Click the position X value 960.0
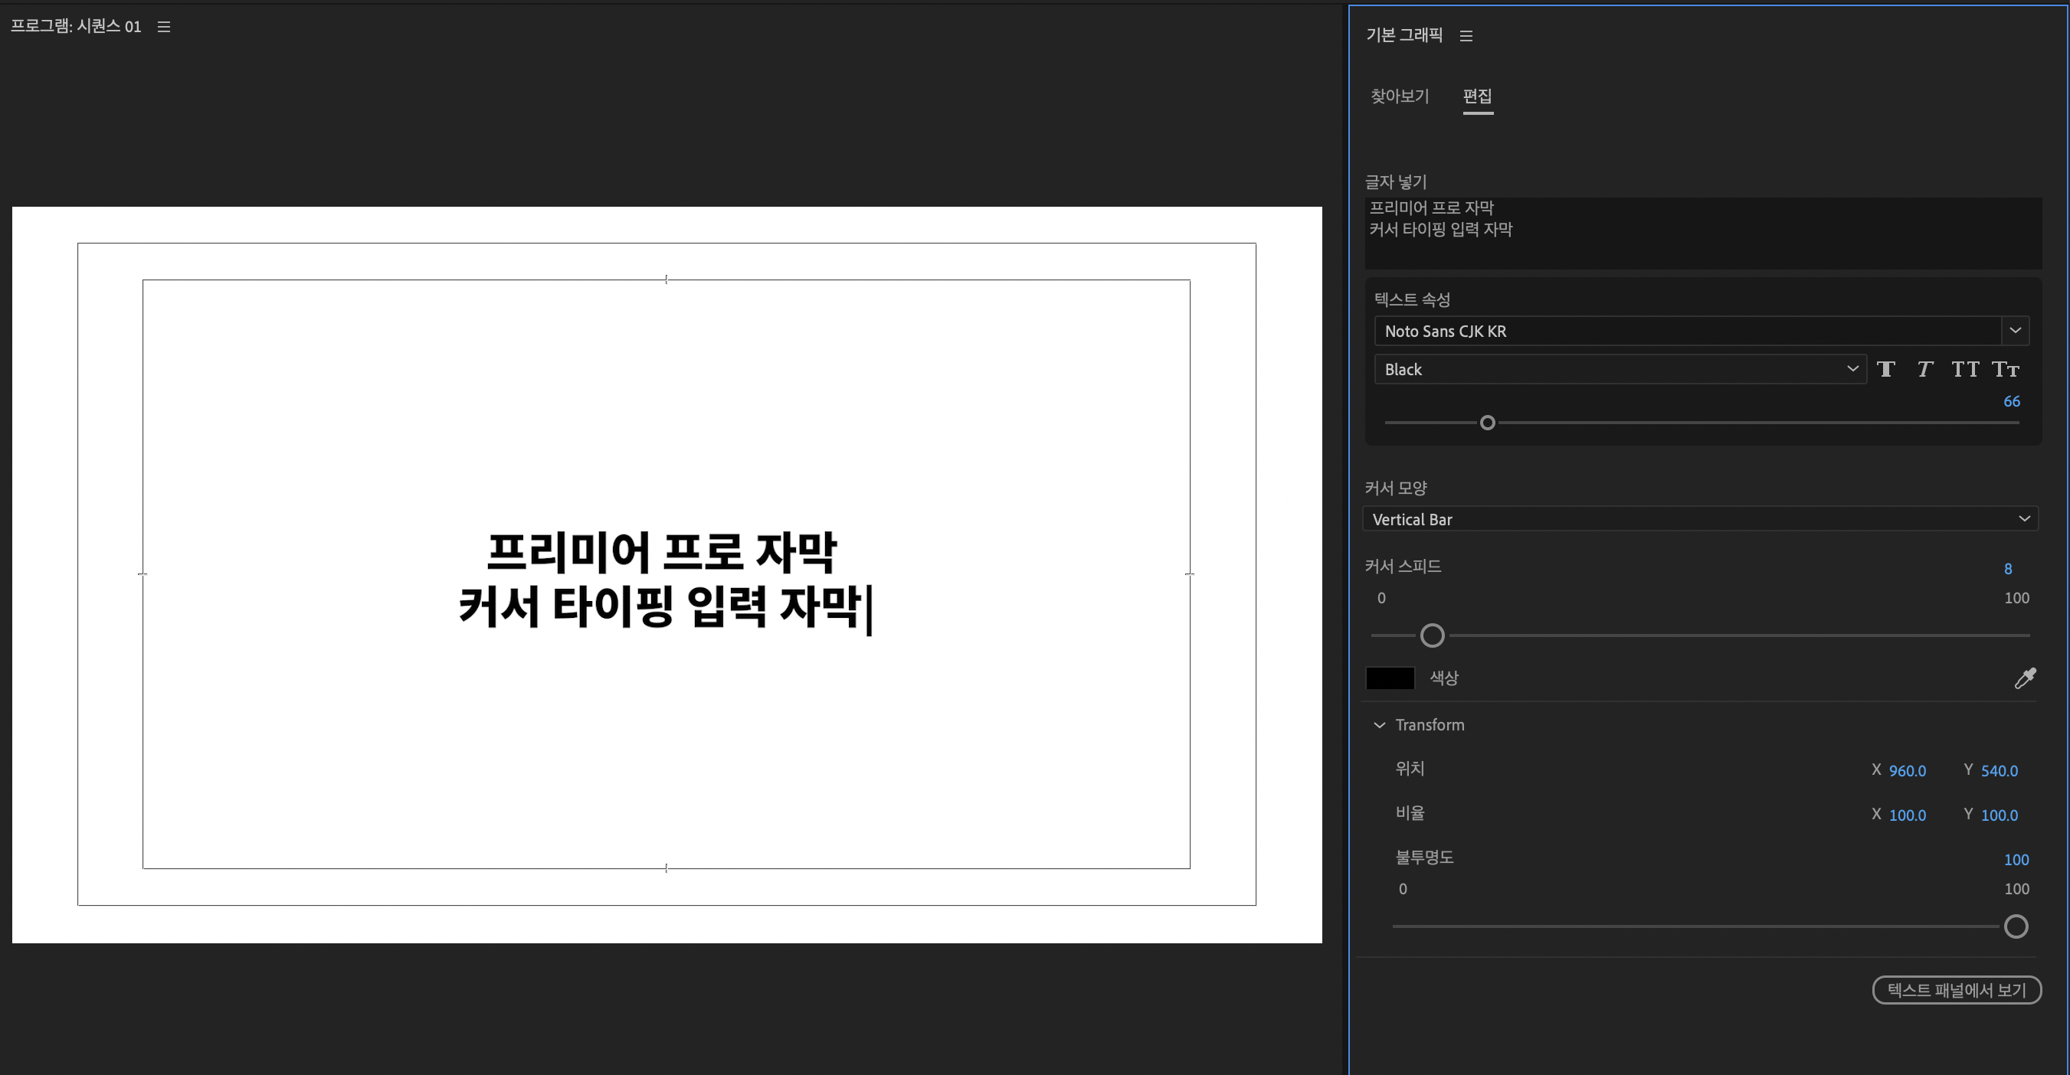Viewport: 2070px width, 1075px height. [1907, 771]
